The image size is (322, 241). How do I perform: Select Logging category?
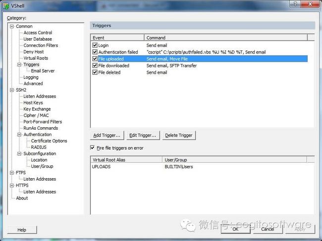[x=31, y=77]
